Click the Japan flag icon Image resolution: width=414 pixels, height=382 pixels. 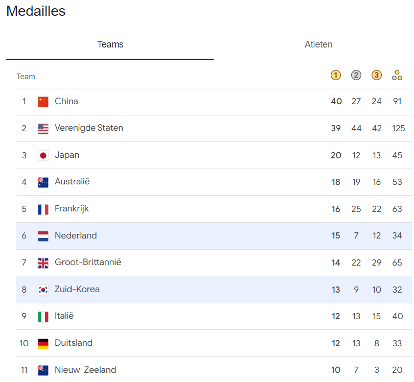coord(43,155)
